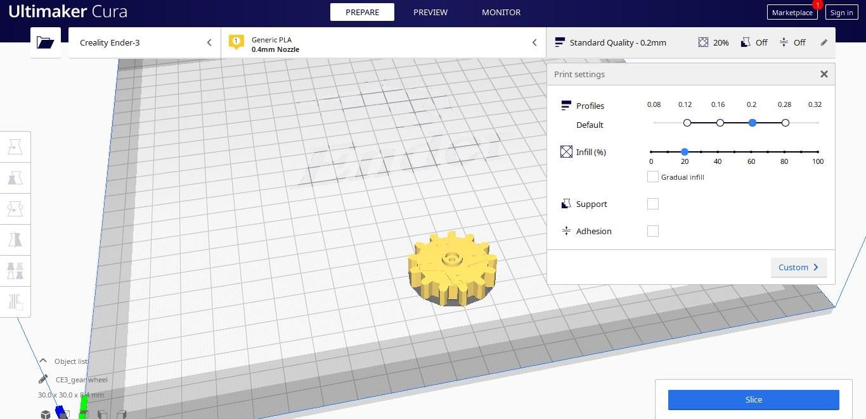Select CE3_gear wheel in object list

coord(81,379)
